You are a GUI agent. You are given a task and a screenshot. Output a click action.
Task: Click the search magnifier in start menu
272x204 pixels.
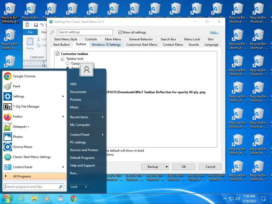point(61,187)
